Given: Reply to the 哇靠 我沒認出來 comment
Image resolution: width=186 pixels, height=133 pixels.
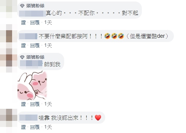Looking at the screenshot, I should (35, 127).
